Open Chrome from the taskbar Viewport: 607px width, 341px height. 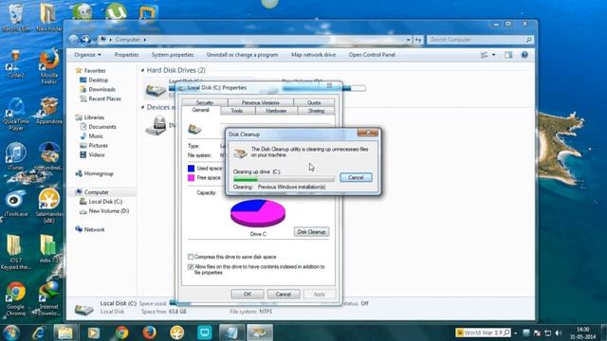(121, 332)
